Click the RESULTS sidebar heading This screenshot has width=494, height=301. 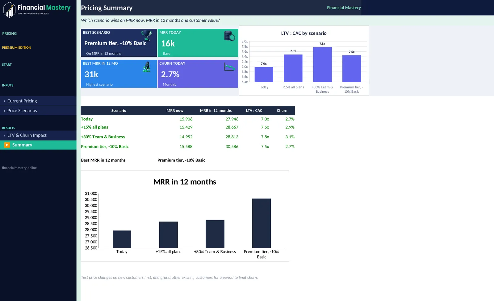[x=8, y=128]
